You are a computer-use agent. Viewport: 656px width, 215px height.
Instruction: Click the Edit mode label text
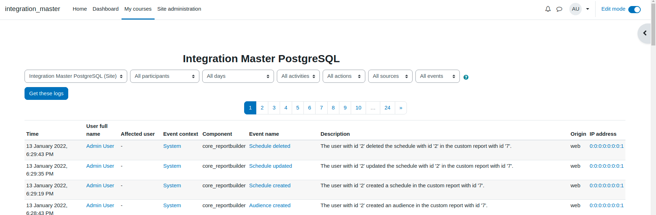pos(613,9)
